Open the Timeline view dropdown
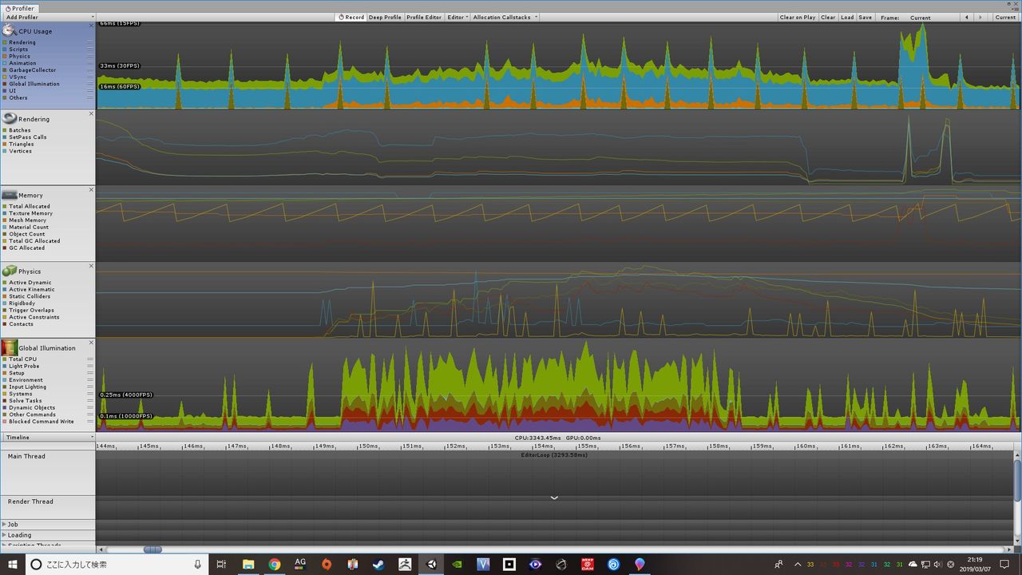Screen dimensions: 1022x575 point(48,438)
